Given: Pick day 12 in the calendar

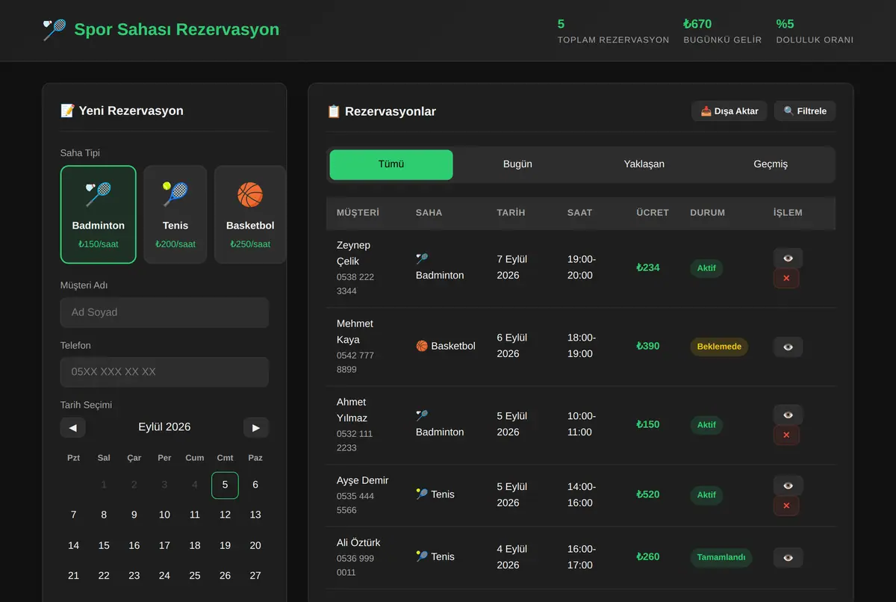Looking at the screenshot, I should point(225,515).
